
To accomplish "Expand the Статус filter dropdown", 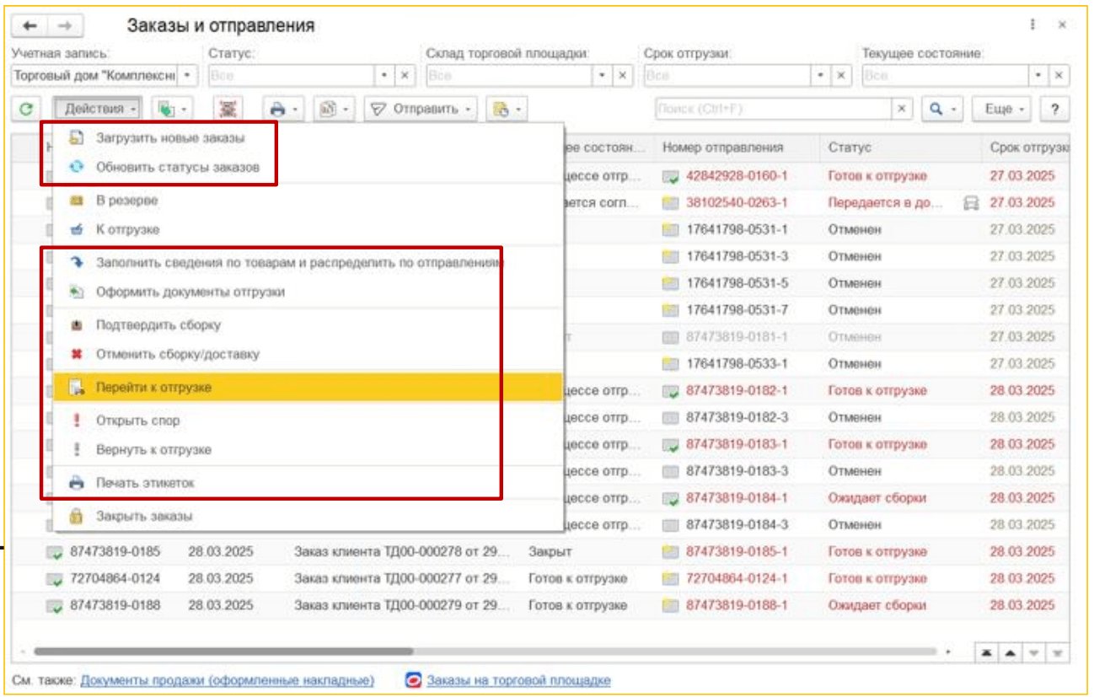I will click(x=385, y=75).
